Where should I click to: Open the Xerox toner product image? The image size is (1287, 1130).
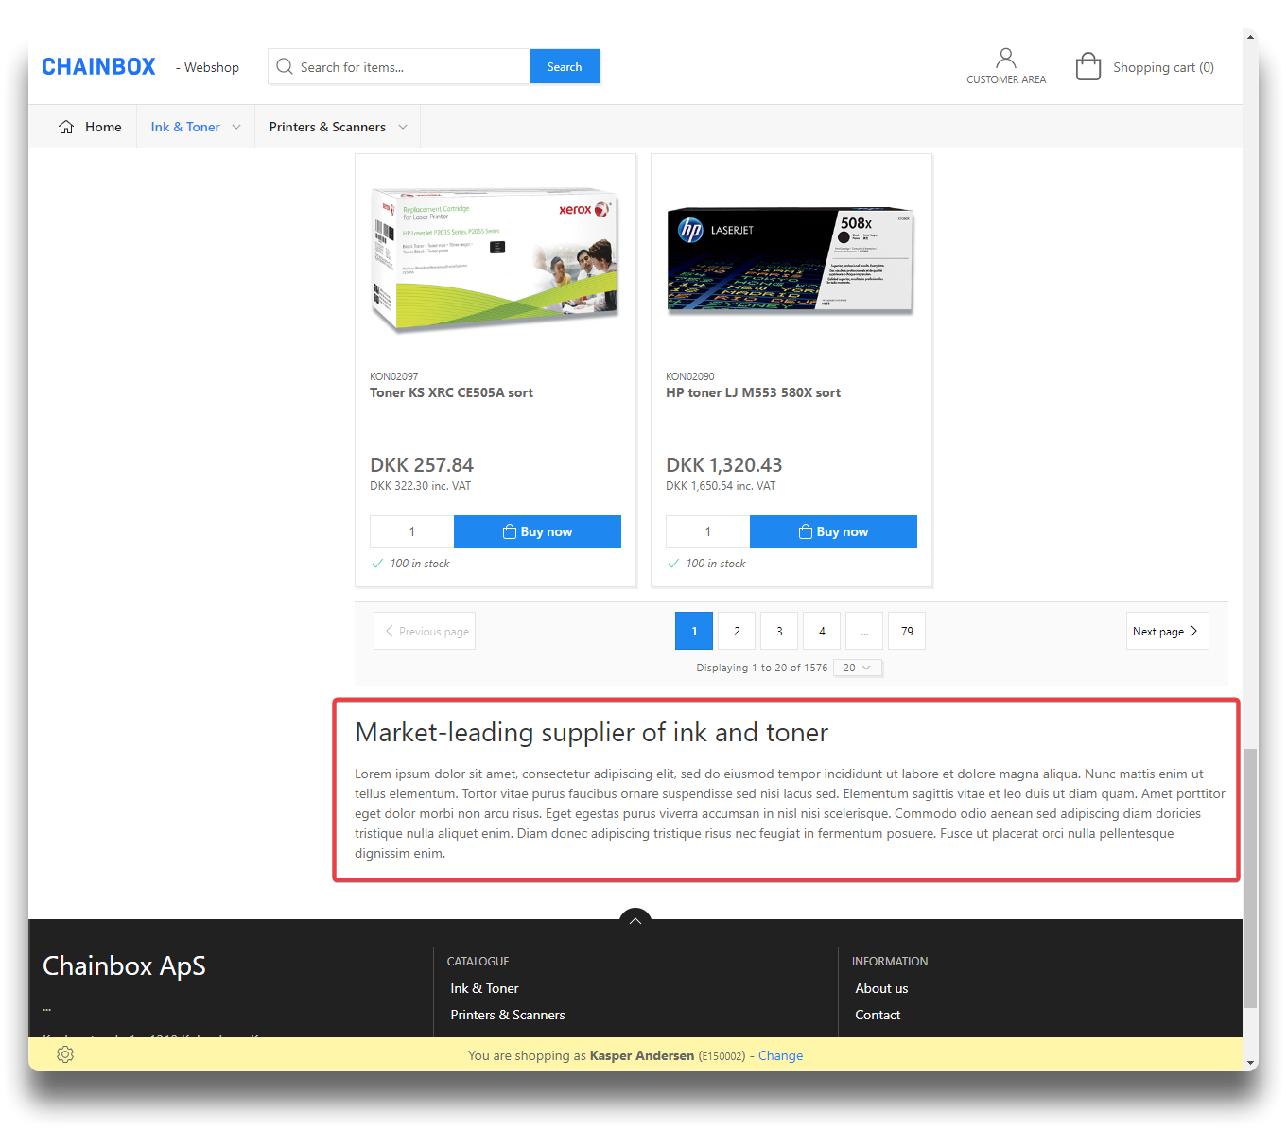click(495, 260)
